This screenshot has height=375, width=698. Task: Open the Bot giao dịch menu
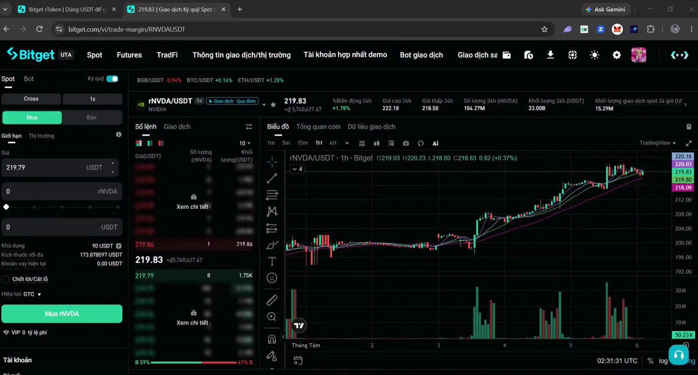(422, 55)
